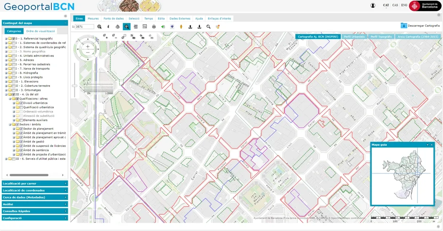Open the Mesures tab
443x231 pixels.
[93, 19]
